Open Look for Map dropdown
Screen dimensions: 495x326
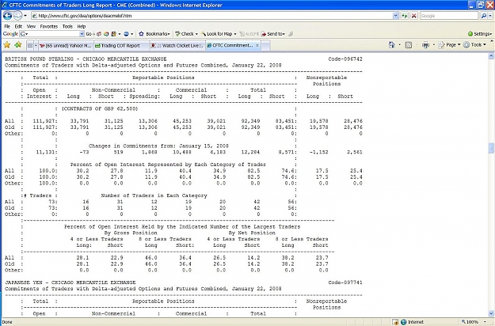point(219,34)
